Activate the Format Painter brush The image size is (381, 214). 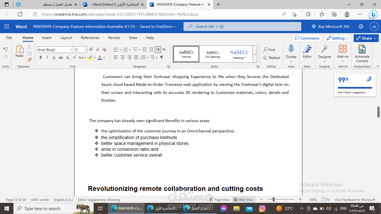pyautogui.click(x=29, y=60)
